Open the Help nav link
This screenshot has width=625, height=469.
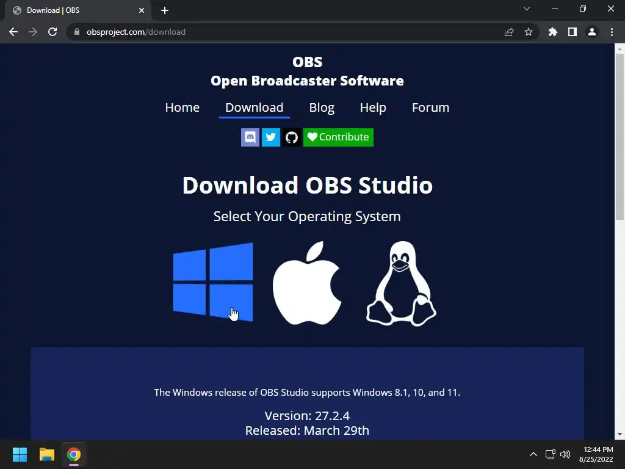[x=373, y=107]
